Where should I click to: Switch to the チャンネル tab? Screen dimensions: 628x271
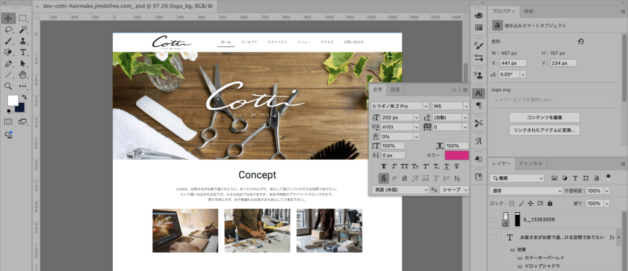[x=530, y=164]
